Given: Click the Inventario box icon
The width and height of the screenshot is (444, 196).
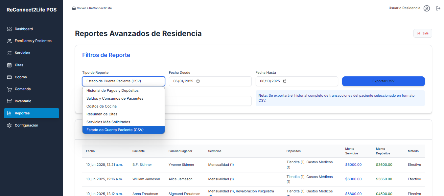Looking at the screenshot, I should (x=9, y=101).
